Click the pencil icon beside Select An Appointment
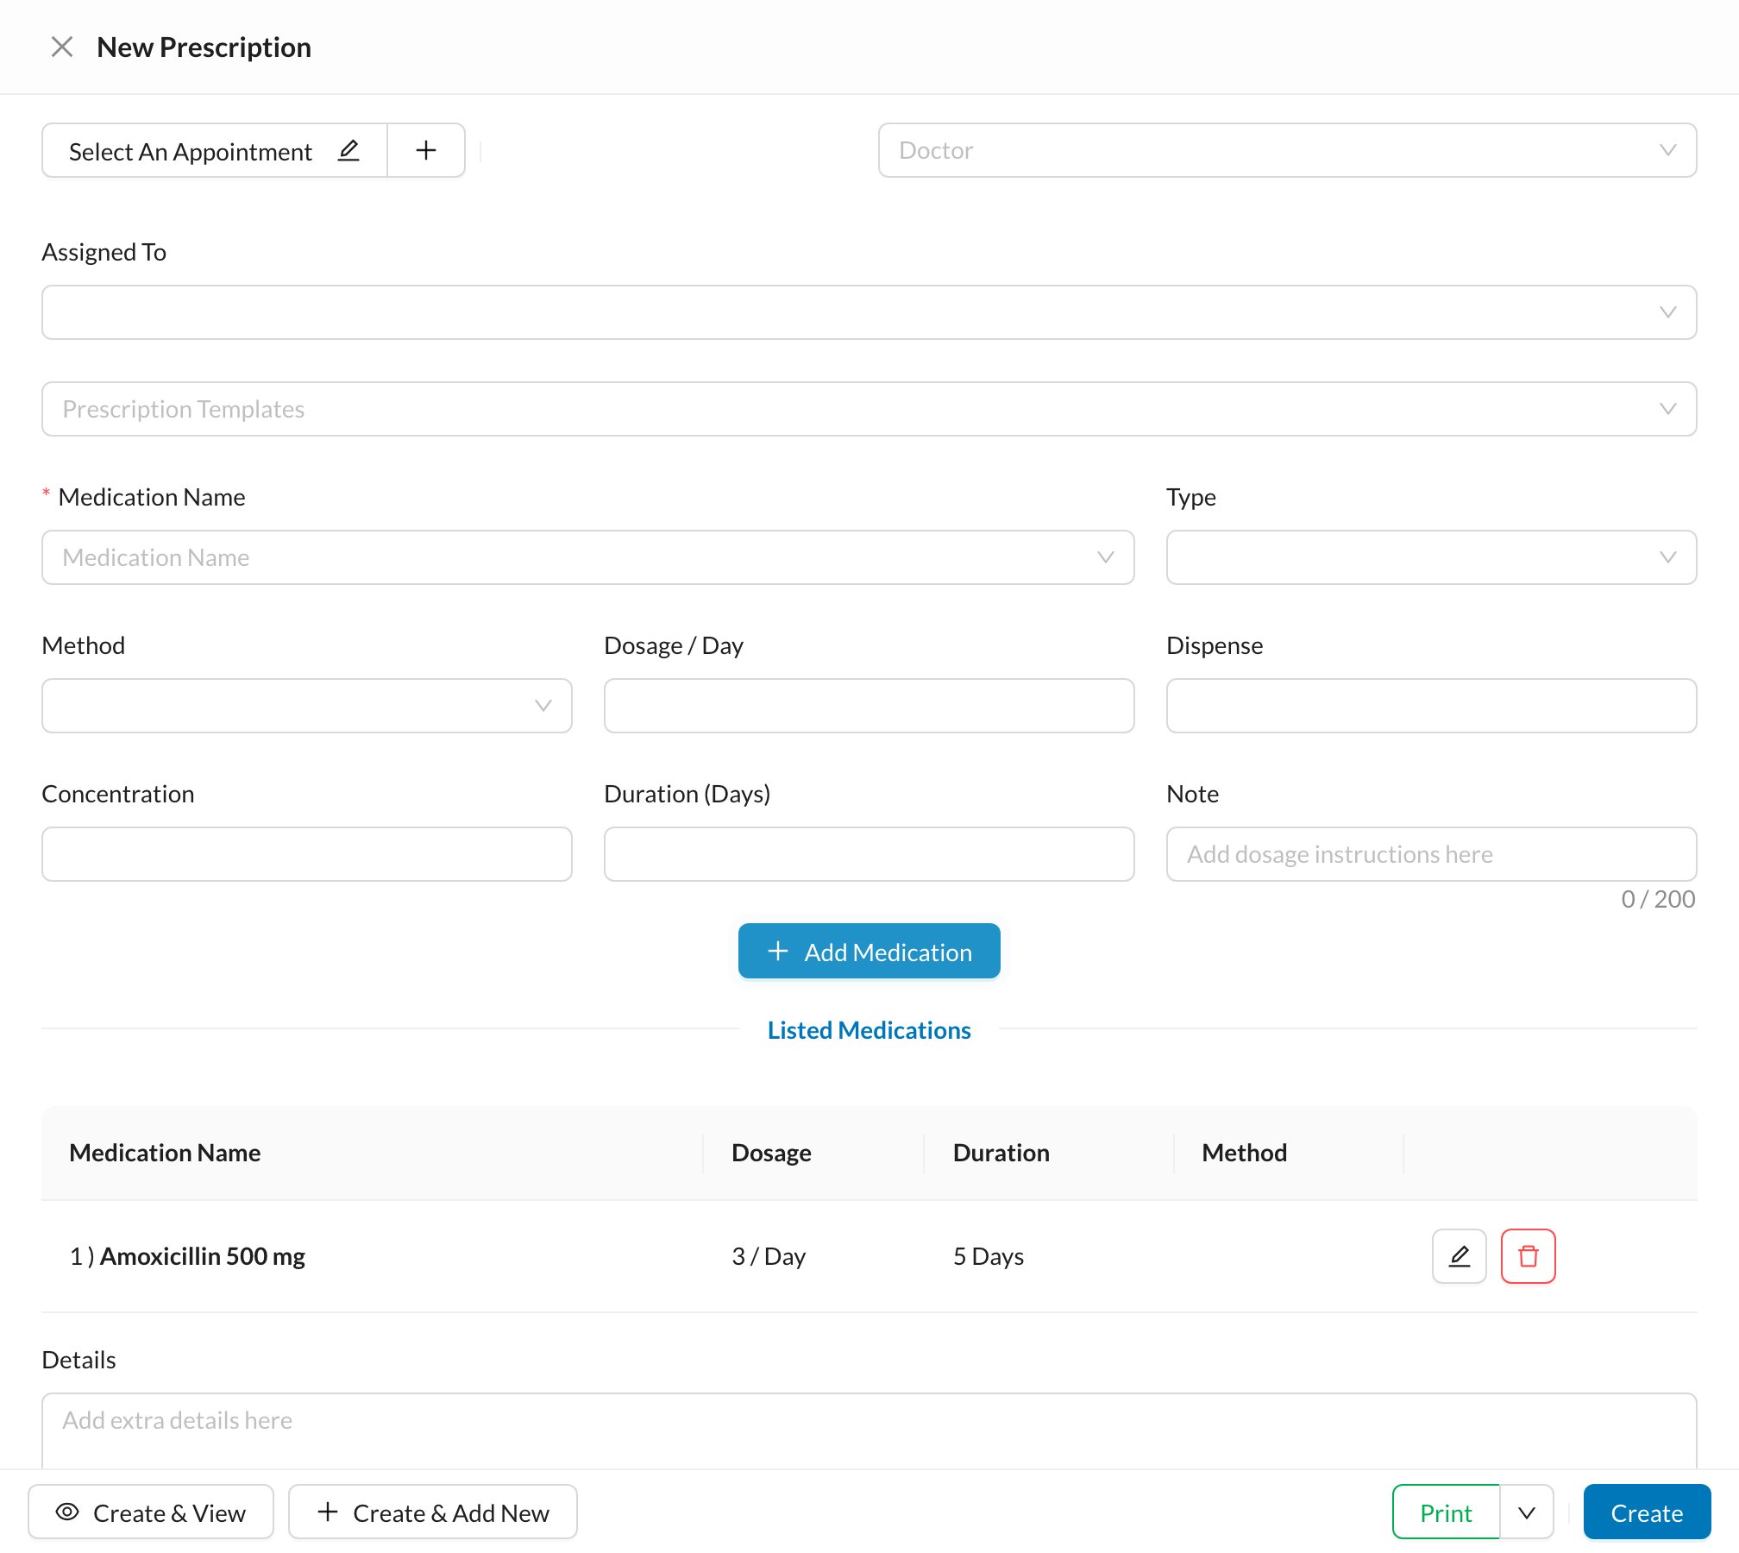This screenshot has width=1739, height=1553. pos(348,150)
